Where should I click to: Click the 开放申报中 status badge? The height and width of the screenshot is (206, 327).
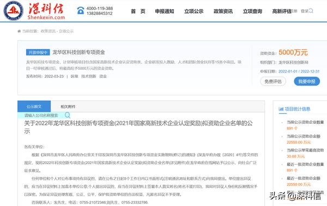click(x=38, y=52)
